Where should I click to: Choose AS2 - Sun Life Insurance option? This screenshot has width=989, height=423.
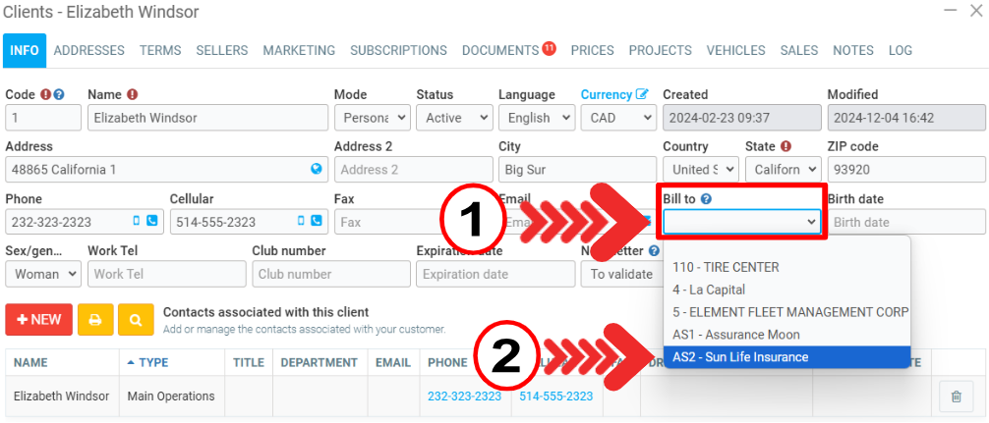(x=740, y=356)
